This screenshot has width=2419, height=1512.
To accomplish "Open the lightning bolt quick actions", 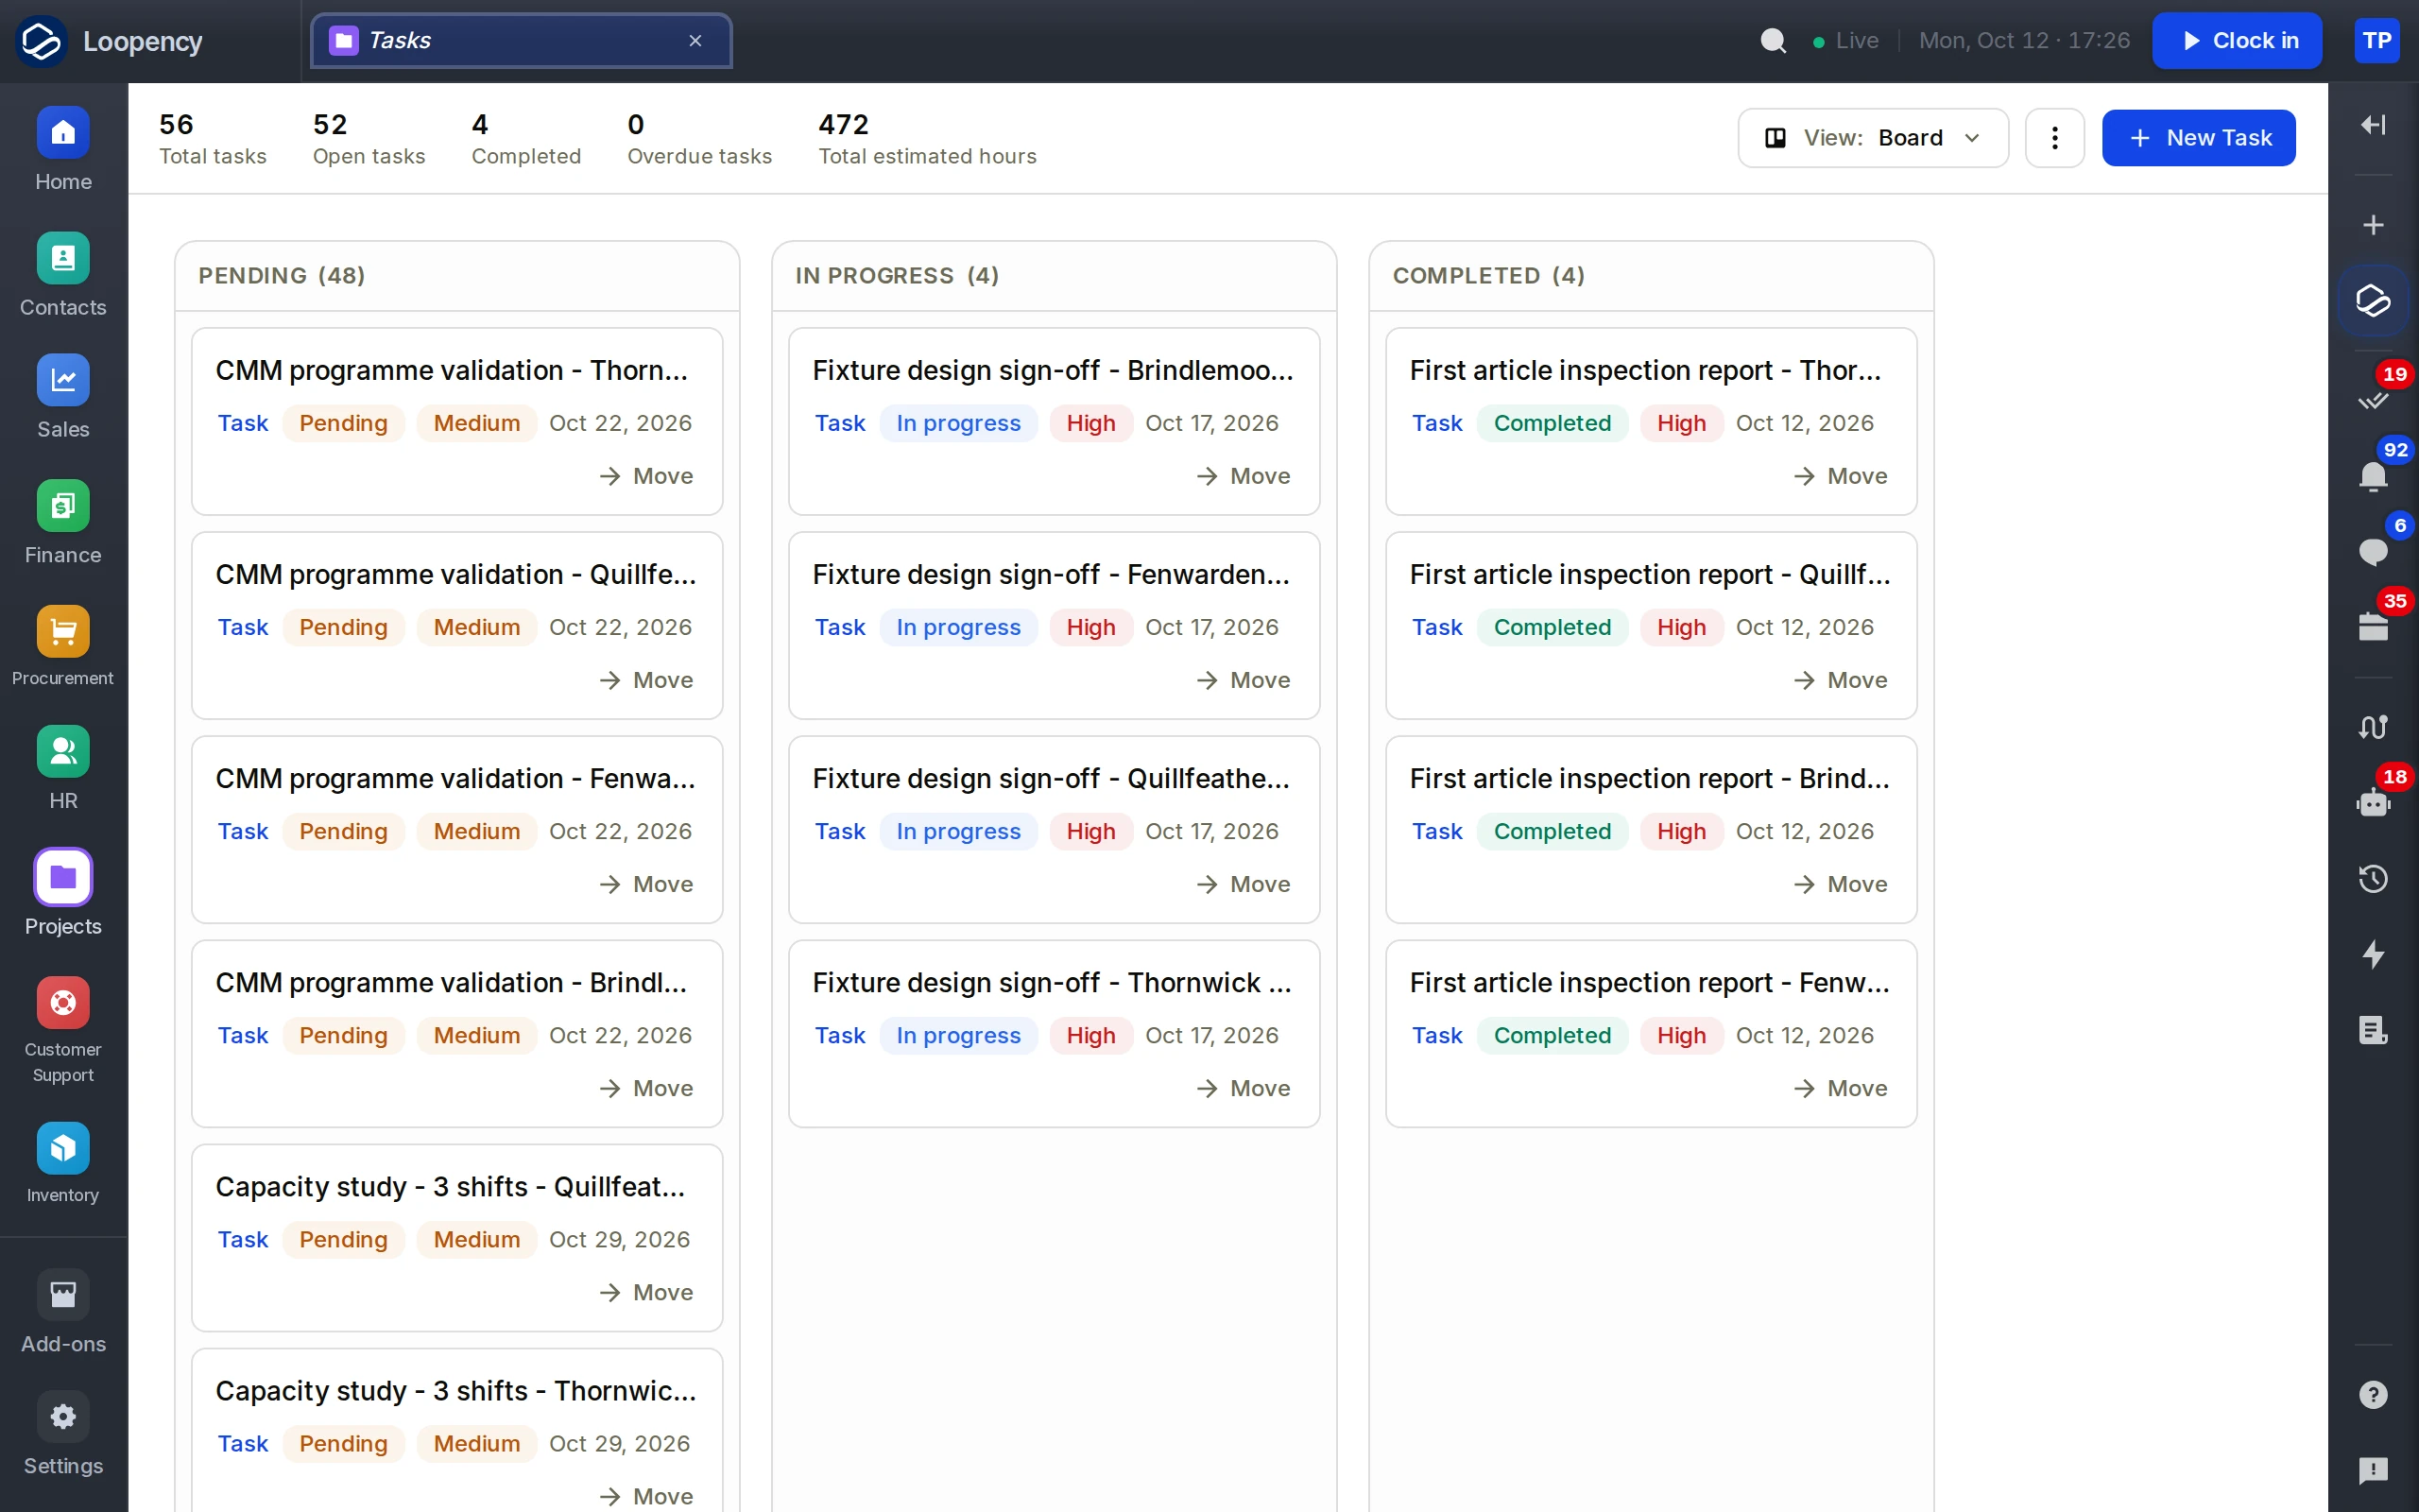I will point(2373,955).
